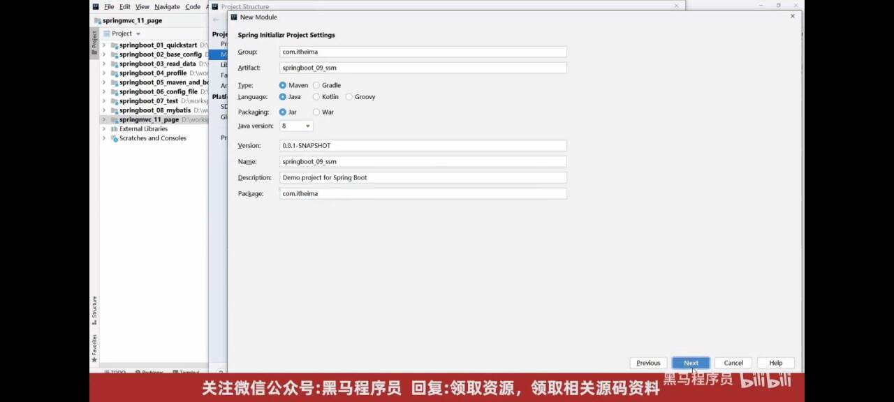Open the Project tool window side tab
The height and width of the screenshot is (402, 894).
click(94, 43)
